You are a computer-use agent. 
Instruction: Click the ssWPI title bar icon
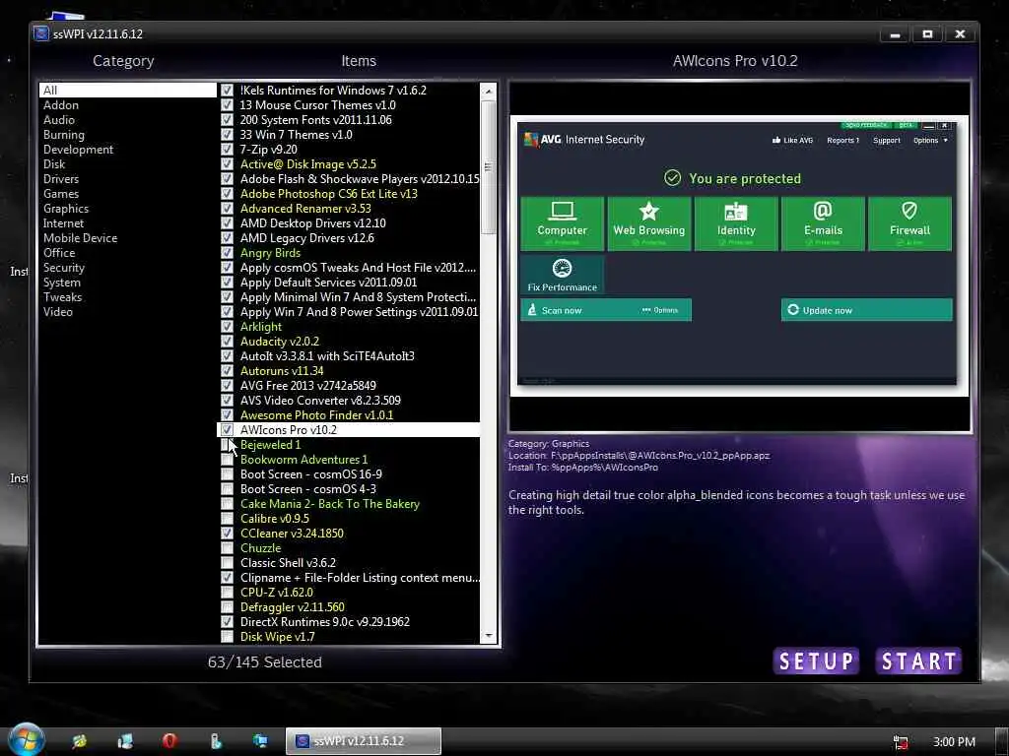[41, 33]
